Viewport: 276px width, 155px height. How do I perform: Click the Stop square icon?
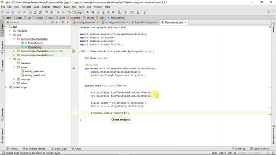113,12
